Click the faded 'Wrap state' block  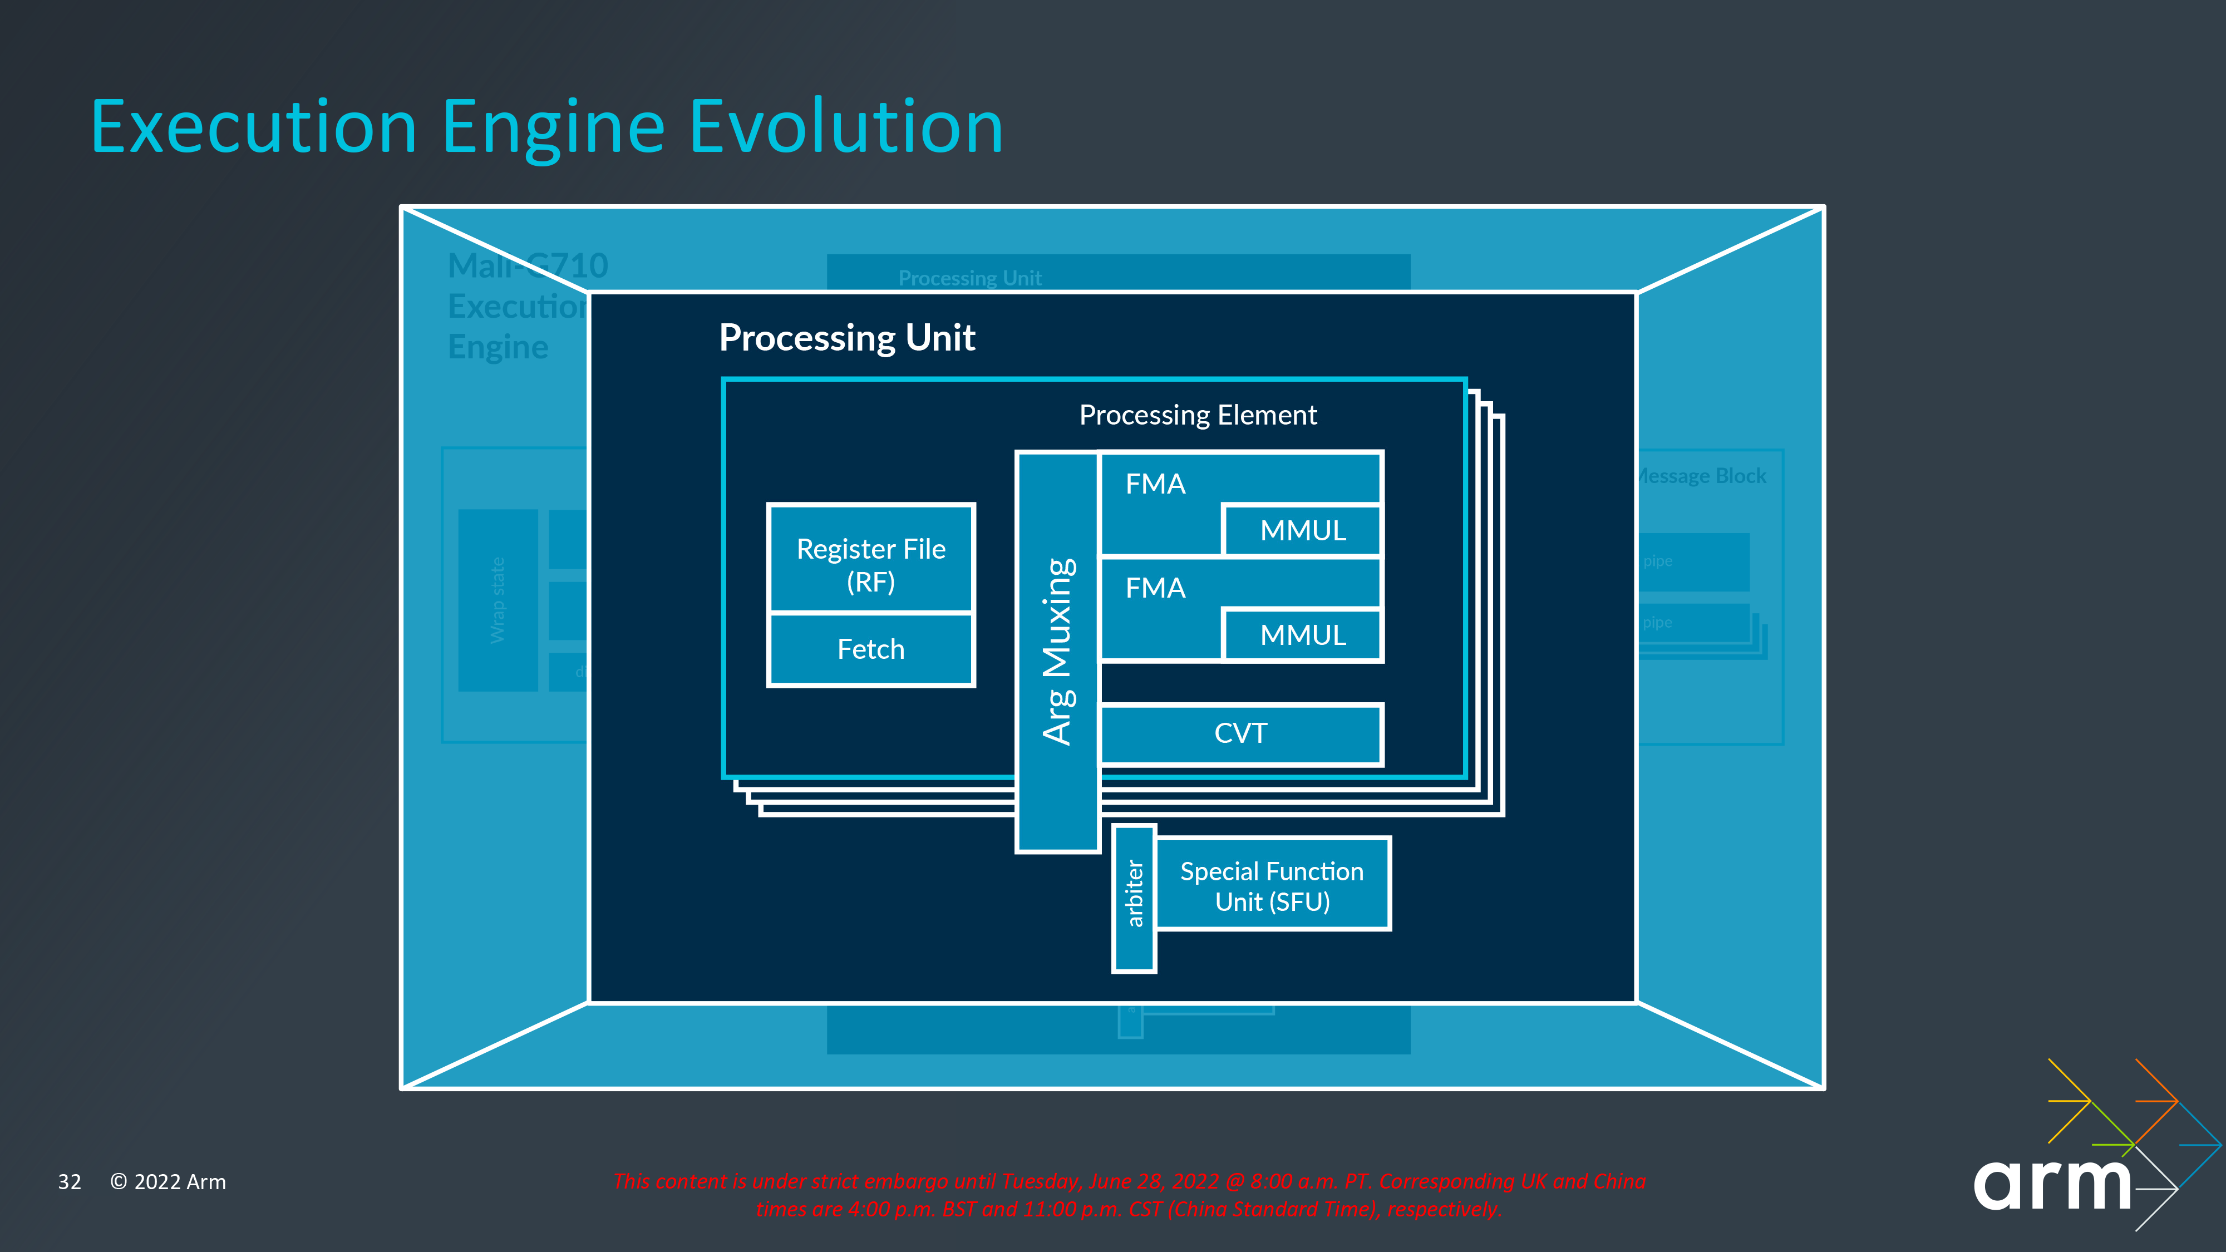click(498, 600)
